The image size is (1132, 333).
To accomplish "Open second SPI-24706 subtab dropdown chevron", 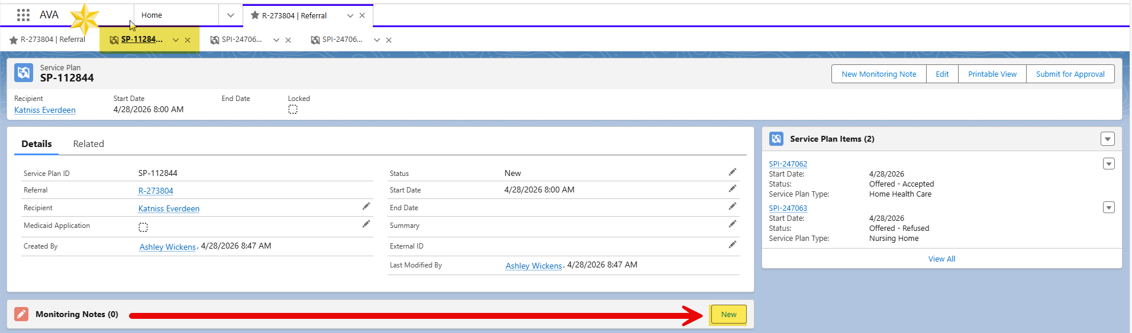I will 377,40.
